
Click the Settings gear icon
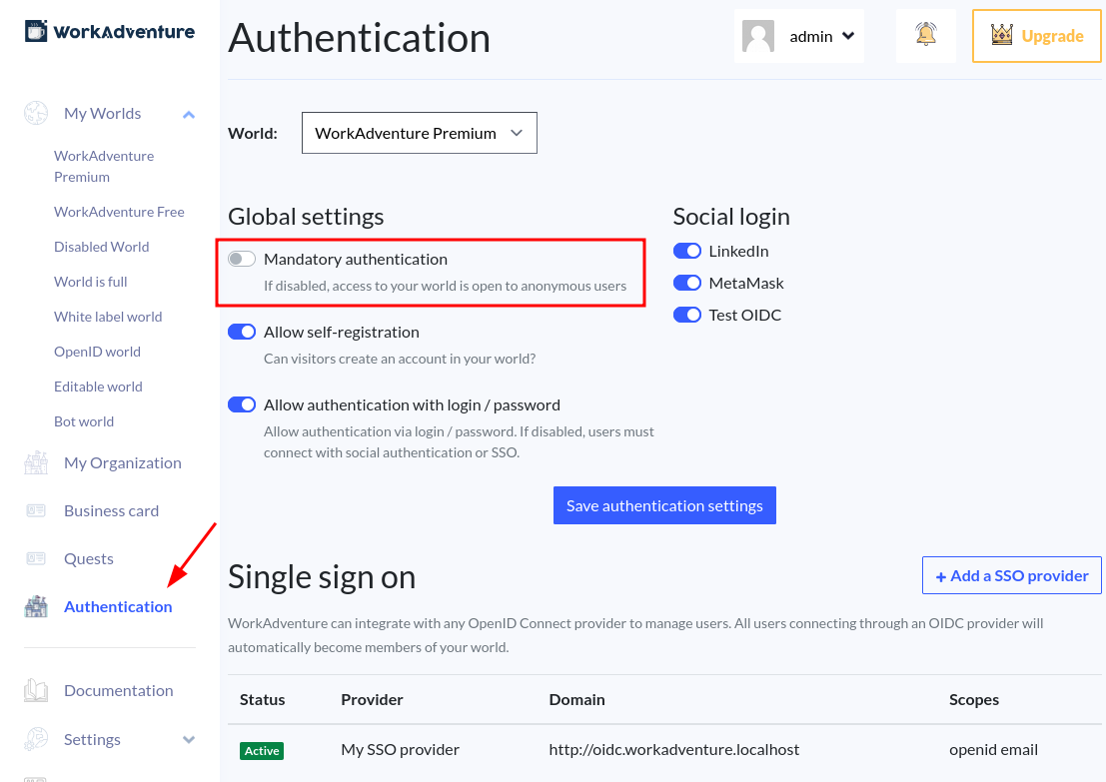36,739
